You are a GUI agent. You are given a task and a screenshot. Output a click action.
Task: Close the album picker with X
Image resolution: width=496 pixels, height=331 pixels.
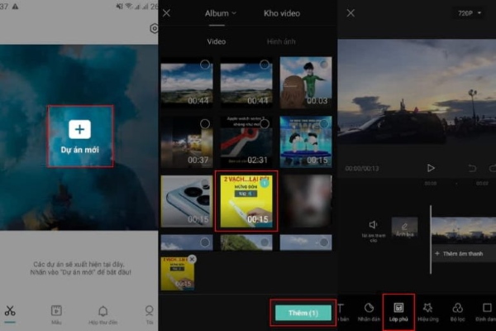pos(166,13)
